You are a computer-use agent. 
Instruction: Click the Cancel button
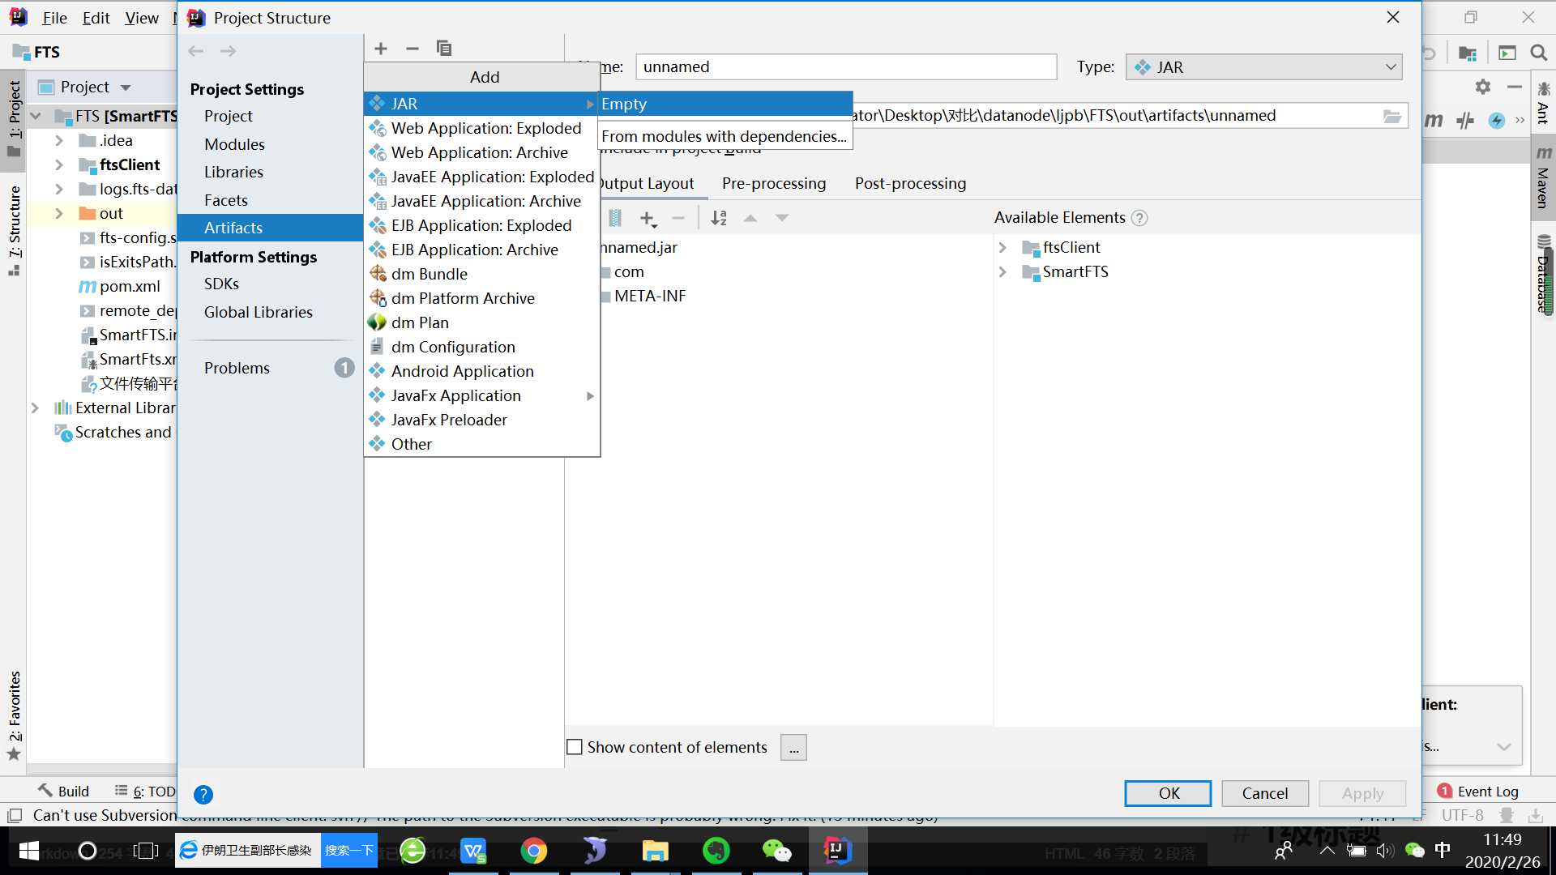pos(1264,793)
